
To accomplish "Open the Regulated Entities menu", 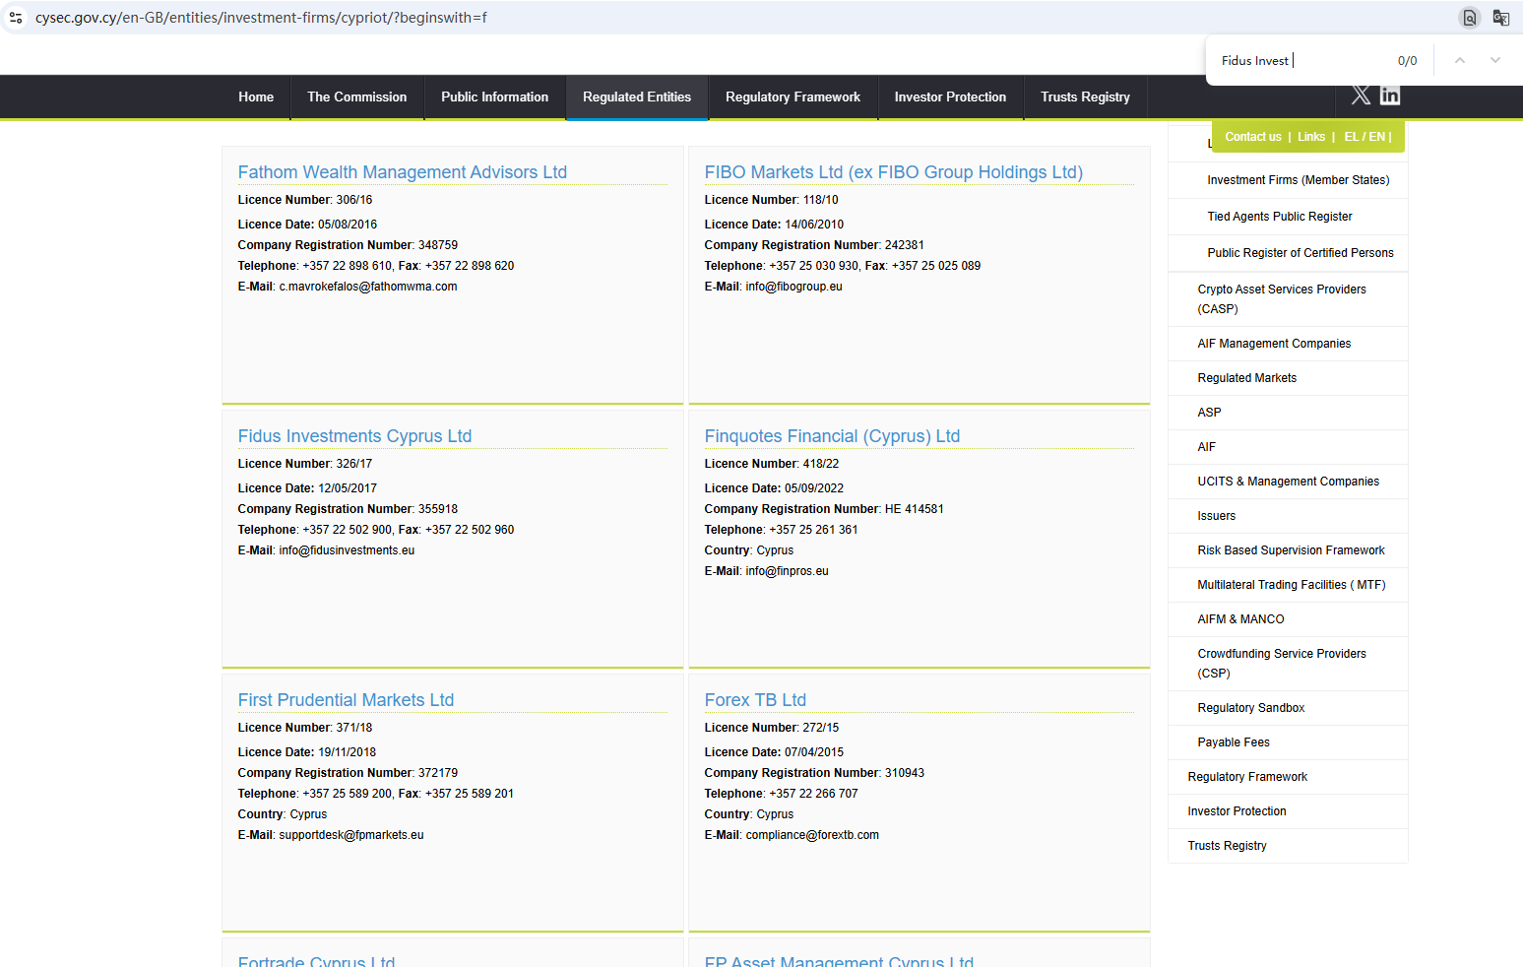I will click(x=637, y=97).
